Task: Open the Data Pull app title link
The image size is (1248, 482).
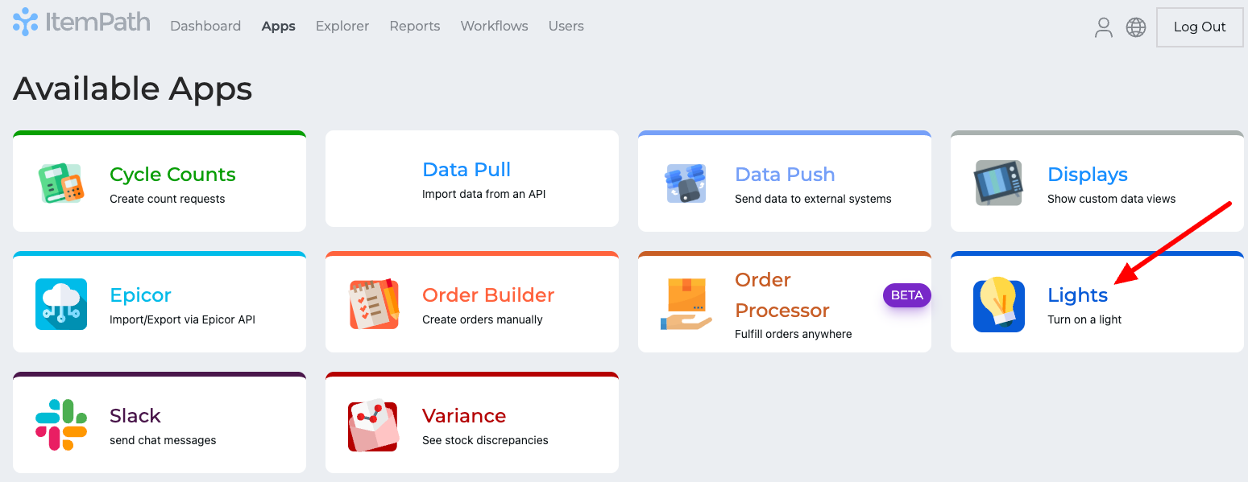Action: (x=466, y=170)
